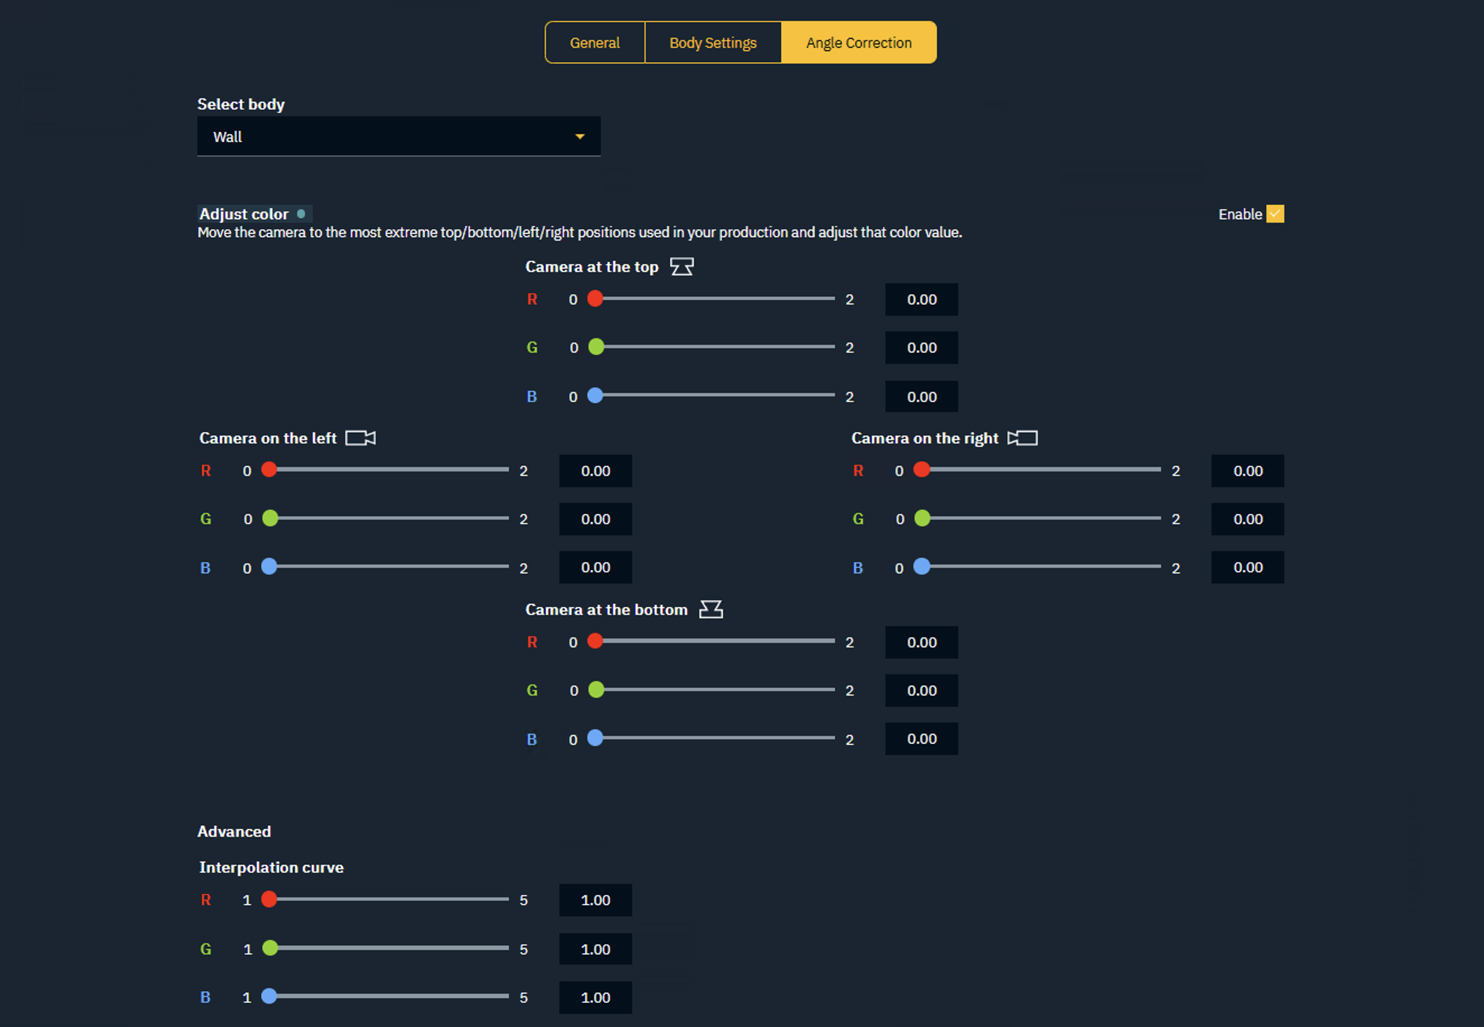Click the G value field for Camera on the right
The width and height of the screenshot is (1484, 1027).
pos(1248,519)
